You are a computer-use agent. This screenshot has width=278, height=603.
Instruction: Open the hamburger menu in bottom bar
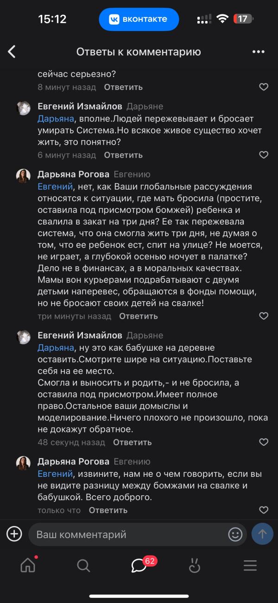pyautogui.click(x=250, y=565)
